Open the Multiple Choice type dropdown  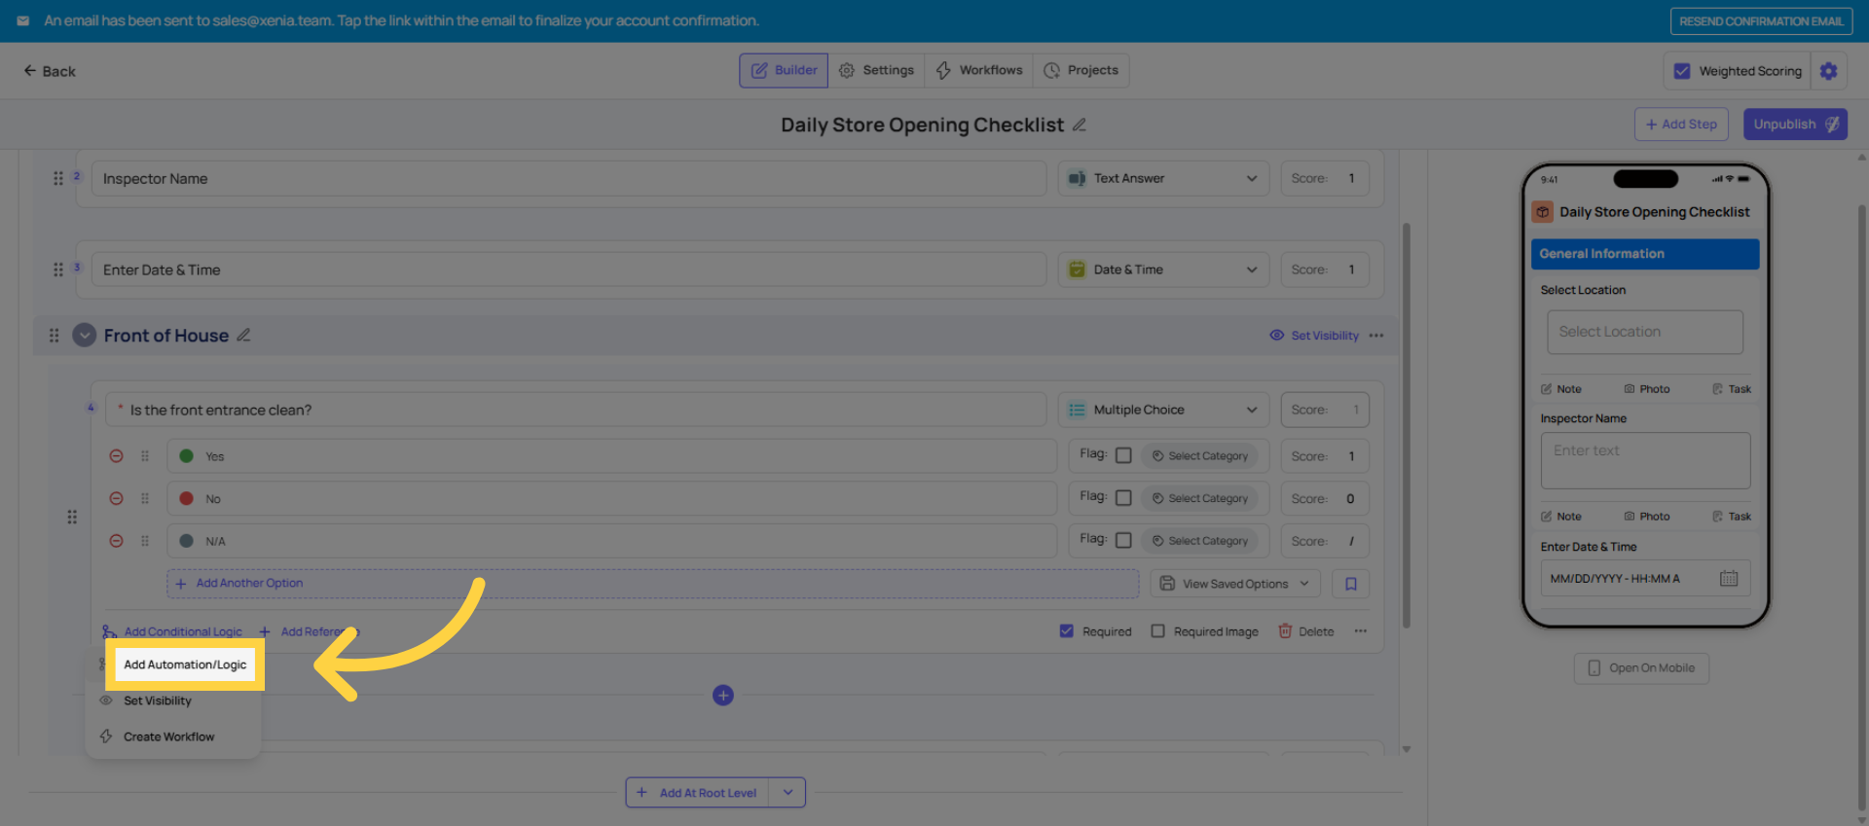point(1163,410)
